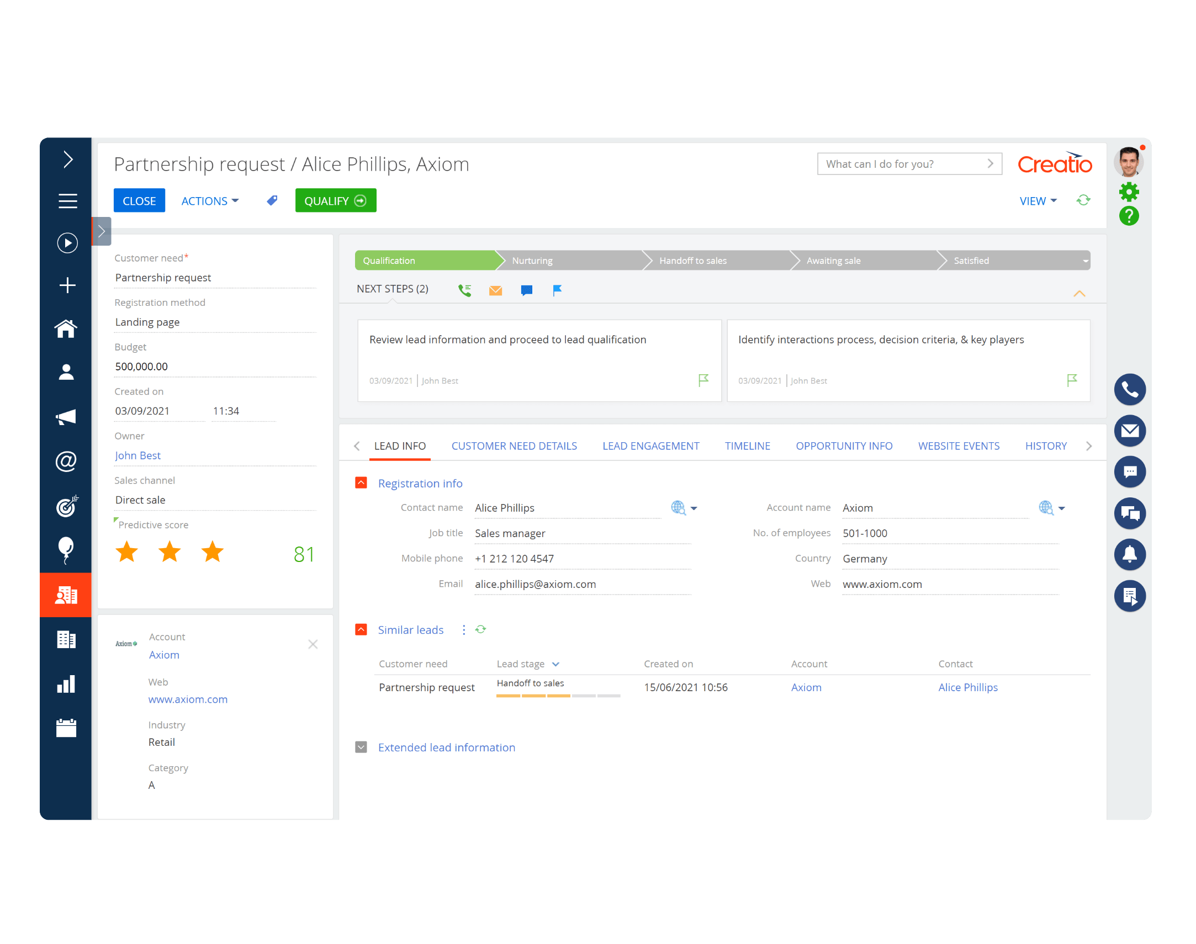Screen dimensions: 1196x944
Task: Toggle the flag on the lead qualification task
Action: pyautogui.click(x=703, y=380)
